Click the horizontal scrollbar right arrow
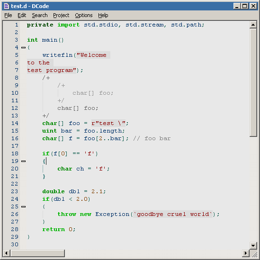Viewport: 260px width, 260px height. tap(246, 253)
